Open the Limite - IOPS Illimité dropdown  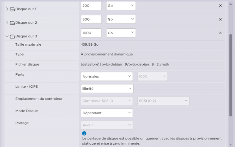(x=107, y=89)
